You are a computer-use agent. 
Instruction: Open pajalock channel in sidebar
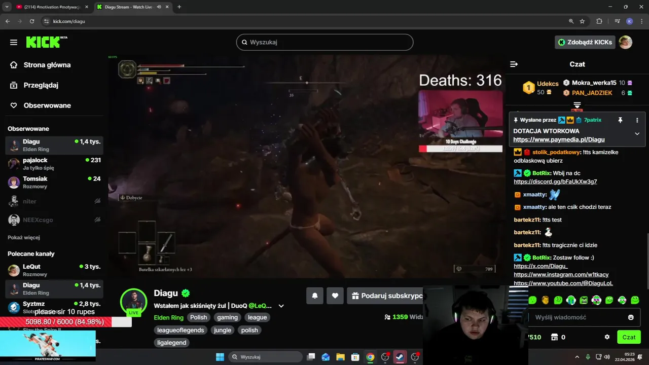coord(54,163)
